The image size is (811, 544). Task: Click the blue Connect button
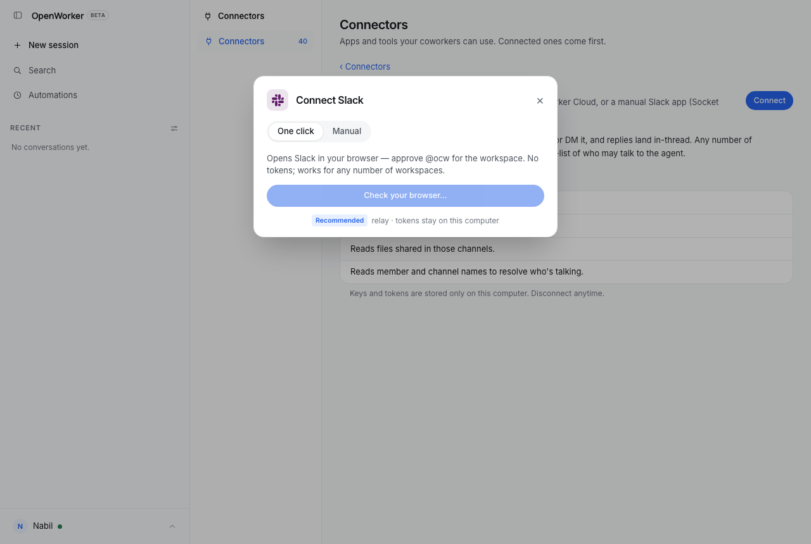[769, 101]
